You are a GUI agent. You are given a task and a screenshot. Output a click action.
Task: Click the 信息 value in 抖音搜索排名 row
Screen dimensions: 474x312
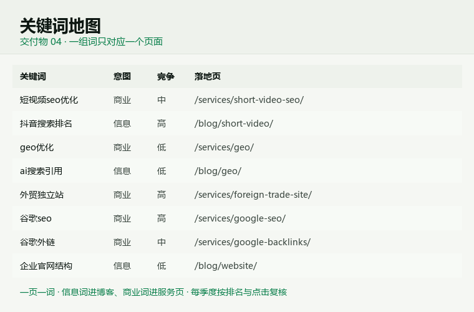[x=122, y=124]
